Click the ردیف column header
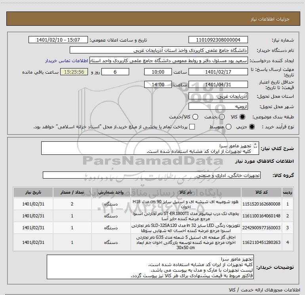This screenshot has width=305, height=295. pos(288,192)
